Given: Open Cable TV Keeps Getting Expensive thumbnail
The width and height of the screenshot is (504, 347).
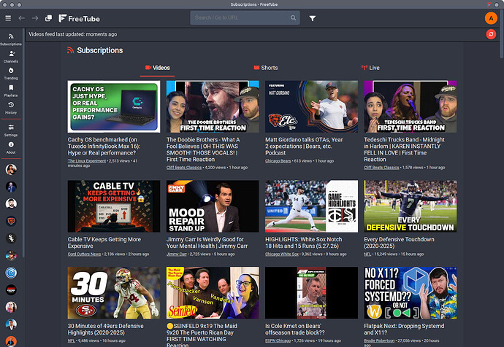Looking at the screenshot, I should pyautogui.click(x=114, y=206).
